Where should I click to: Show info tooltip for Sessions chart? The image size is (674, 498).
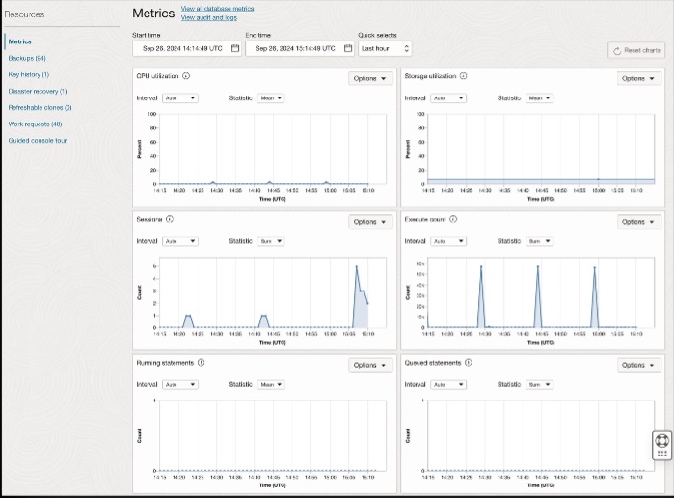[x=170, y=219]
